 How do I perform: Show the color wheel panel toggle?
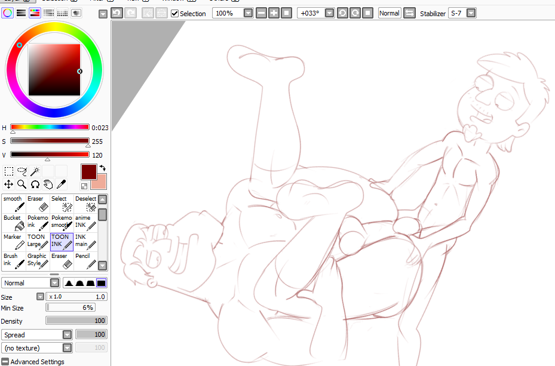(x=8, y=13)
